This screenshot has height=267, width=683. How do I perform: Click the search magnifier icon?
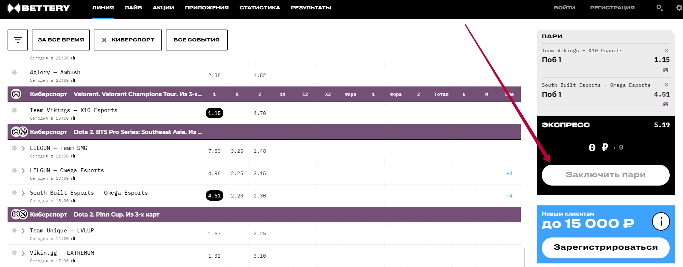tap(659, 8)
